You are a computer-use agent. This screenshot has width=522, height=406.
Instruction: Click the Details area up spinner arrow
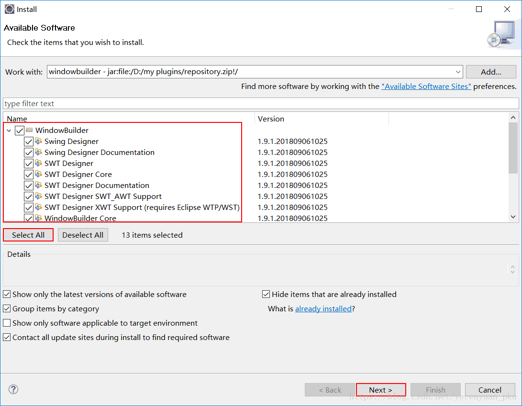click(x=513, y=267)
